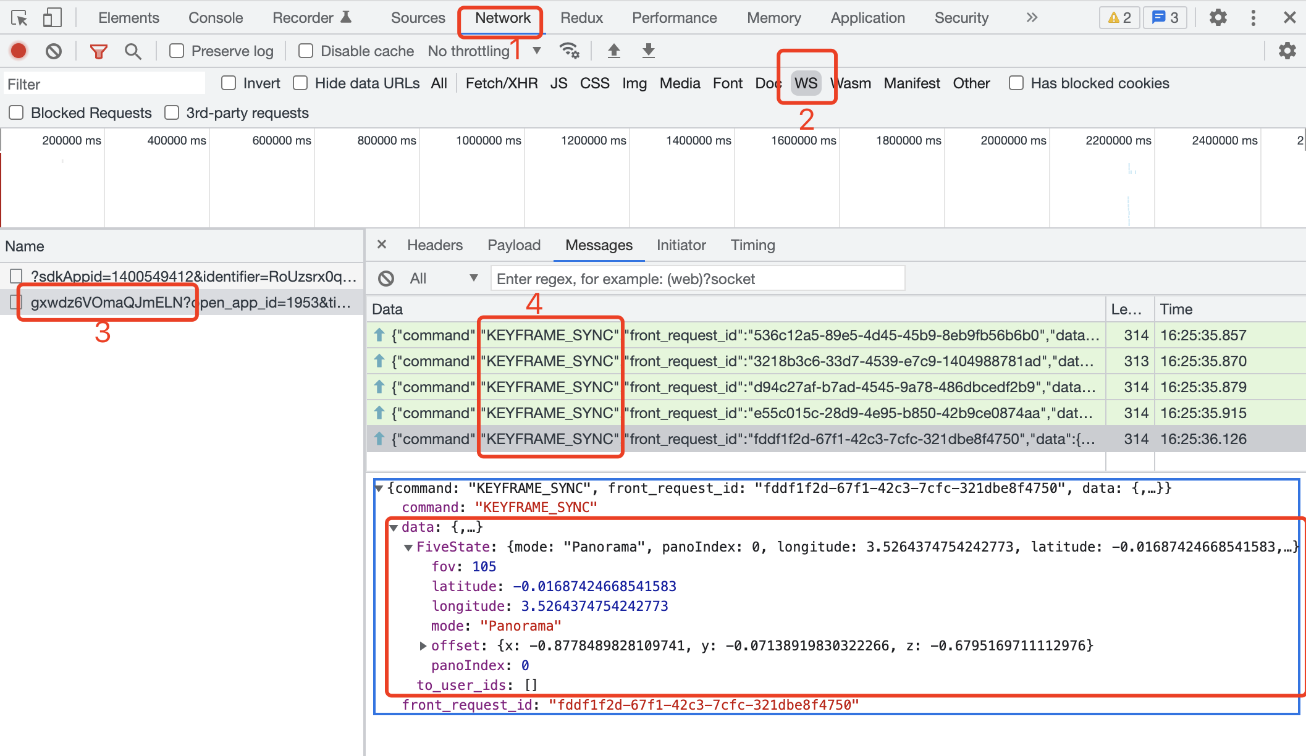Show the 2 warnings badge

(x=1119, y=18)
